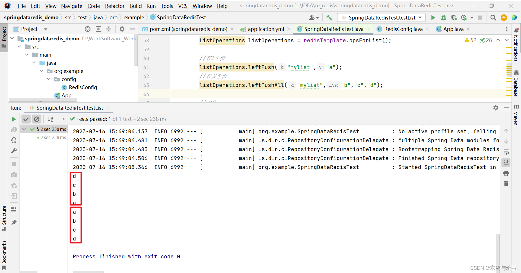Screen dimensions: 521x273
Task: Toggle soft-wrap in the console
Action: coord(506,152)
